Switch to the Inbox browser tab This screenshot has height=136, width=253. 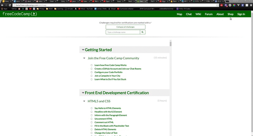40,1
